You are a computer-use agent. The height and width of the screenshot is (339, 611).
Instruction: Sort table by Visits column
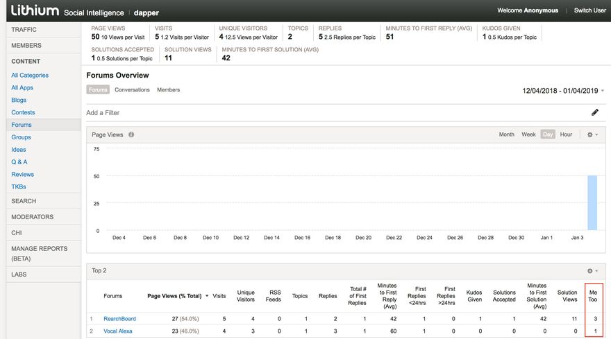(x=219, y=296)
